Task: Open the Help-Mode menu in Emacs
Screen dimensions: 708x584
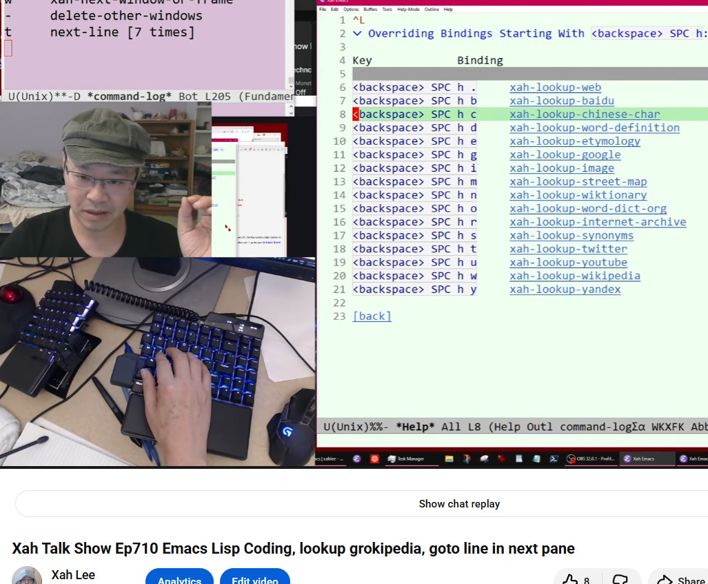Action: point(409,10)
